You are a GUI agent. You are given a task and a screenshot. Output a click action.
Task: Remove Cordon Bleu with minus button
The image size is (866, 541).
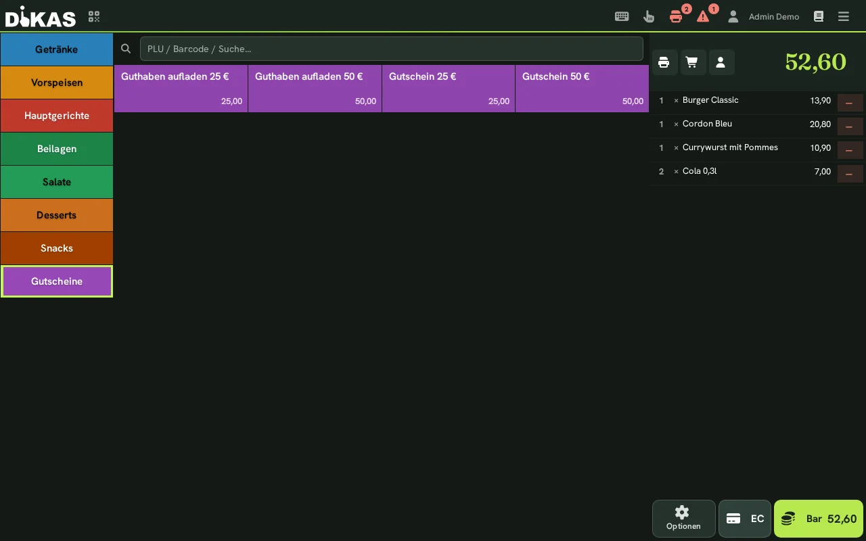pyautogui.click(x=850, y=126)
